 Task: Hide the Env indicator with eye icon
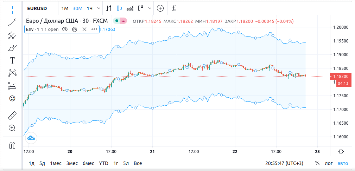coord(65,29)
